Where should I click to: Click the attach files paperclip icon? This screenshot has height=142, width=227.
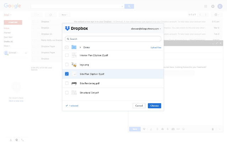click(157, 129)
